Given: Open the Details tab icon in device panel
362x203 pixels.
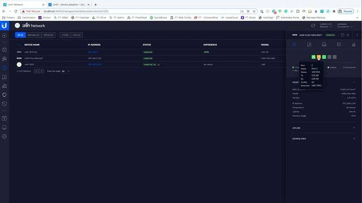Looking at the screenshot, I should [294, 45].
